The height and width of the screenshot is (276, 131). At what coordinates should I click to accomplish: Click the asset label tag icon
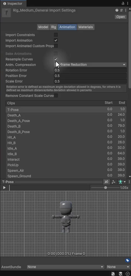[127, 260]
